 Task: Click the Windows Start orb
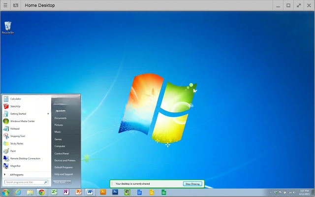point(5,193)
